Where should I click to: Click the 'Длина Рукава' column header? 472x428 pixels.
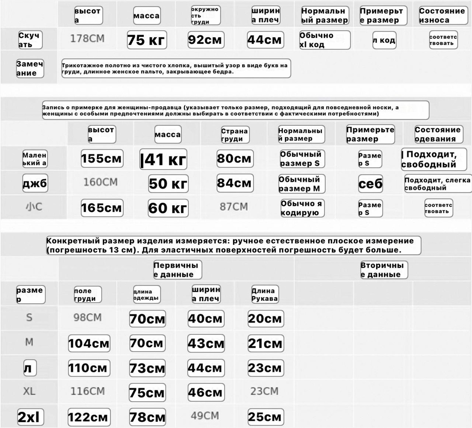265,294
